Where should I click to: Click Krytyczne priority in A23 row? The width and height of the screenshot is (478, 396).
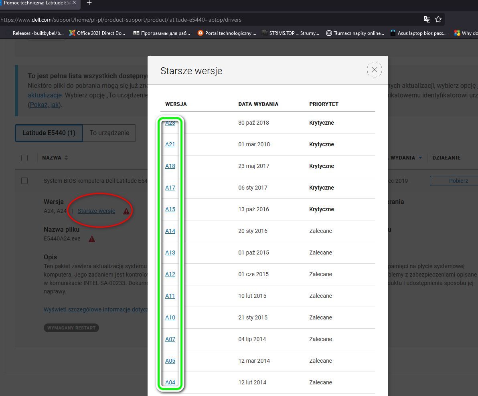(322, 123)
